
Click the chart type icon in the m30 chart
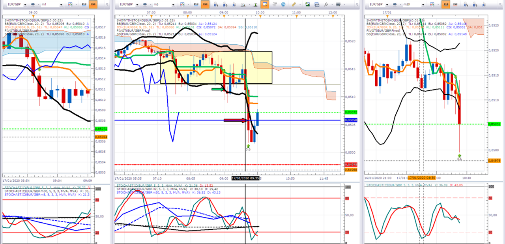pyautogui.click(x=432, y=4)
